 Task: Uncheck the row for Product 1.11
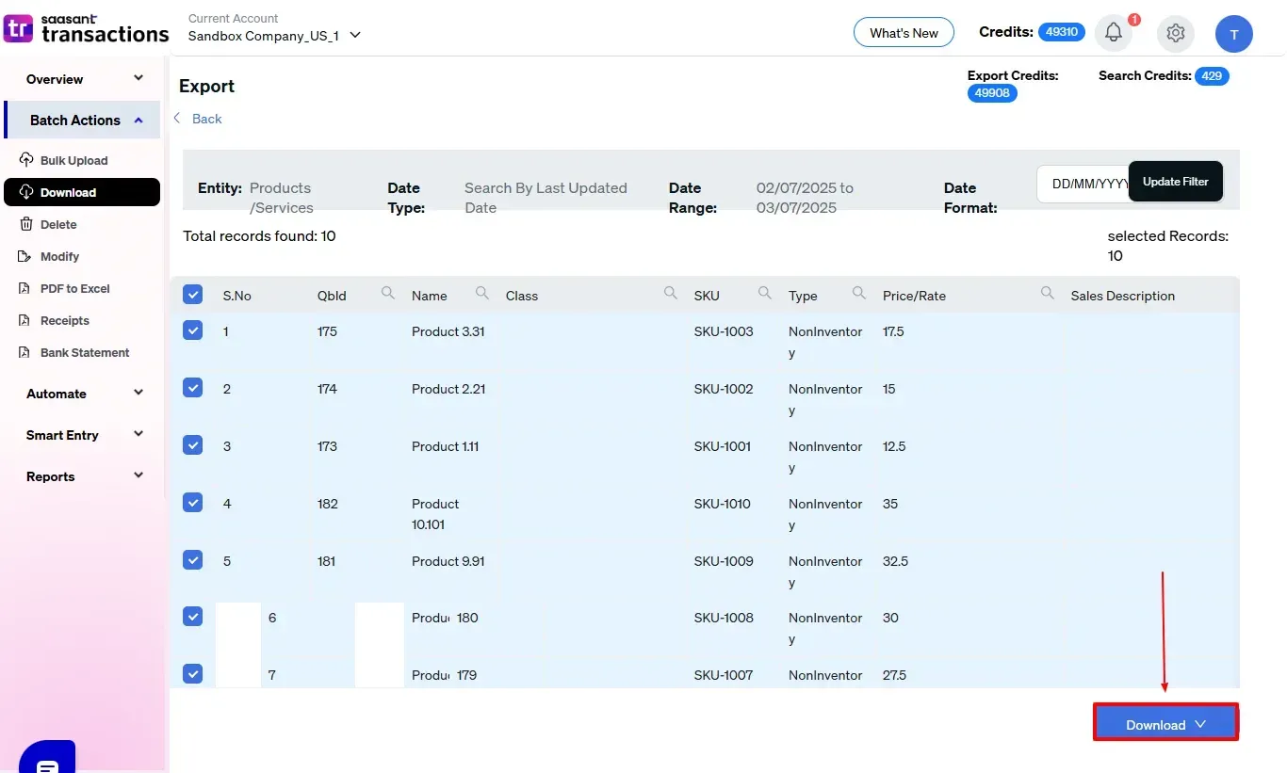point(193,445)
